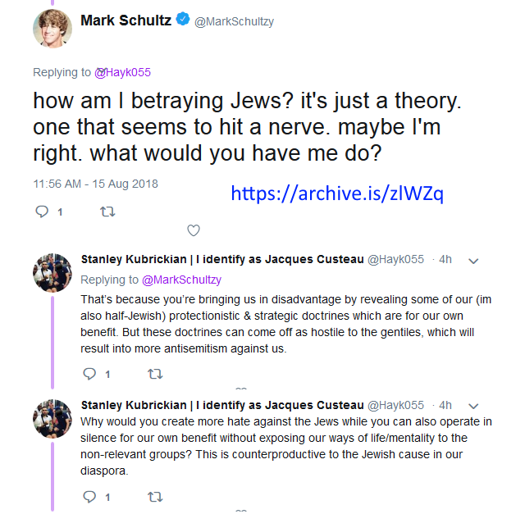Click @MarkSchultzy handle beside the author name
525x514 pixels.
click(x=235, y=21)
